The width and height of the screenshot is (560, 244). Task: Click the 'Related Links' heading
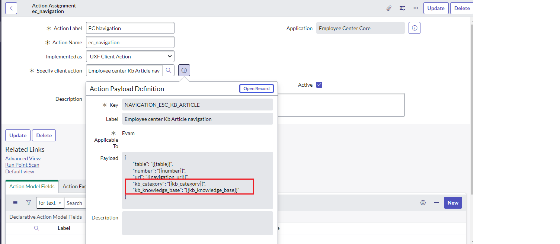25,150
